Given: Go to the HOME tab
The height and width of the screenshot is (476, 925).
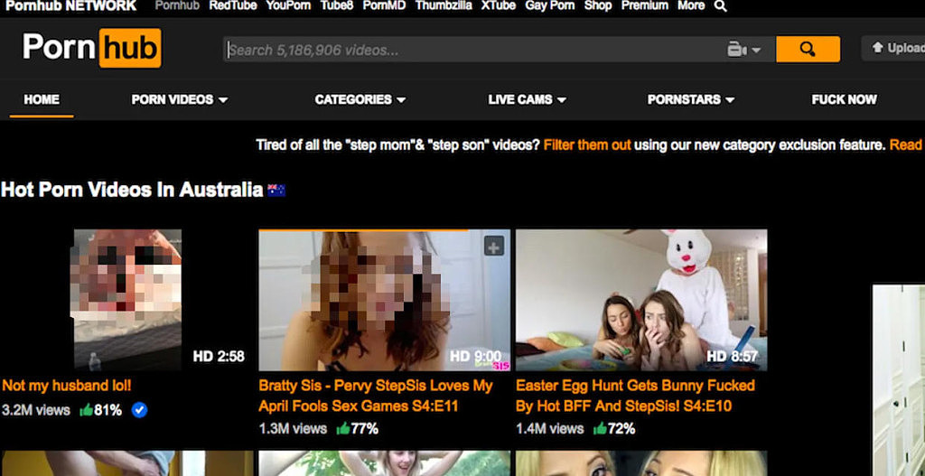Looking at the screenshot, I should point(42,99).
